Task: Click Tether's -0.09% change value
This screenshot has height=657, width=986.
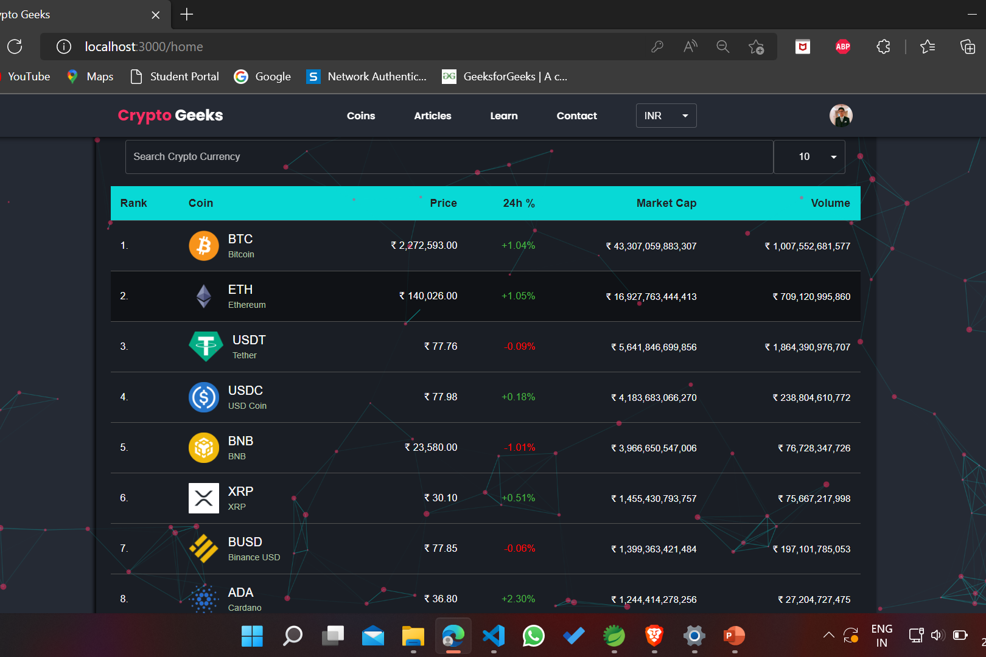Action: [x=520, y=347]
